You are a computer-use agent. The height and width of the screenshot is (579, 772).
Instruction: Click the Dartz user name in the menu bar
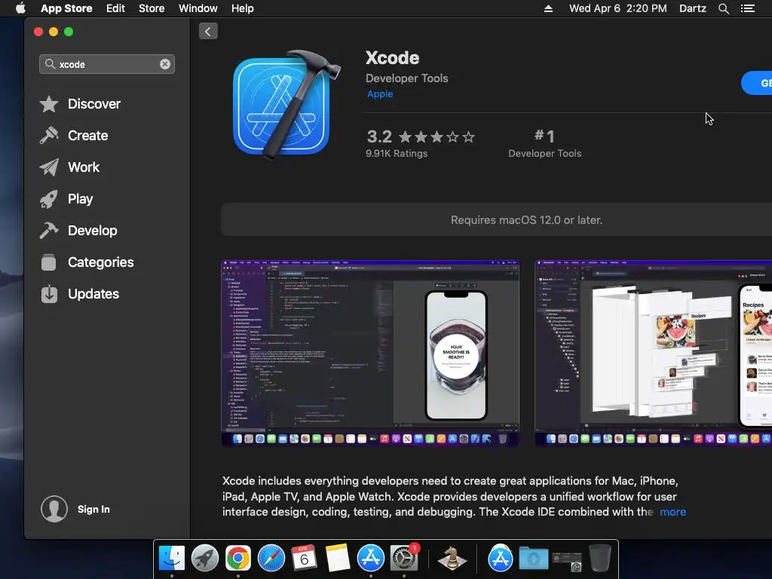pos(692,8)
